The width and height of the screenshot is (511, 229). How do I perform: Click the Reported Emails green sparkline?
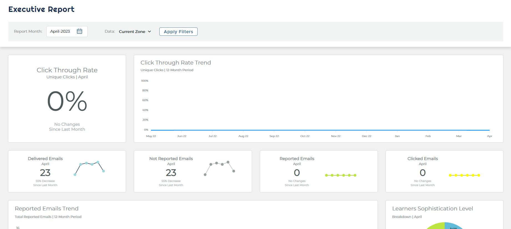click(341, 175)
